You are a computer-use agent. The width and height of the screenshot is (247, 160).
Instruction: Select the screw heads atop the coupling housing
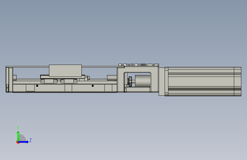pyautogui.click(x=139, y=65)
